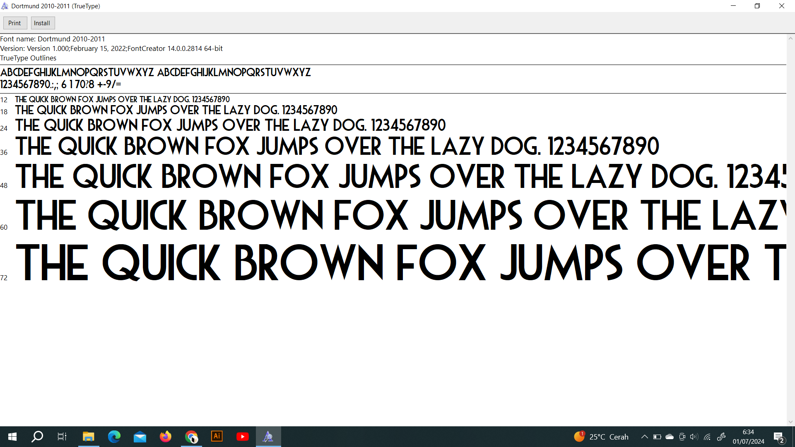Open Windows Start menu
The image size is (795, 447).
(x=12, y=437)
